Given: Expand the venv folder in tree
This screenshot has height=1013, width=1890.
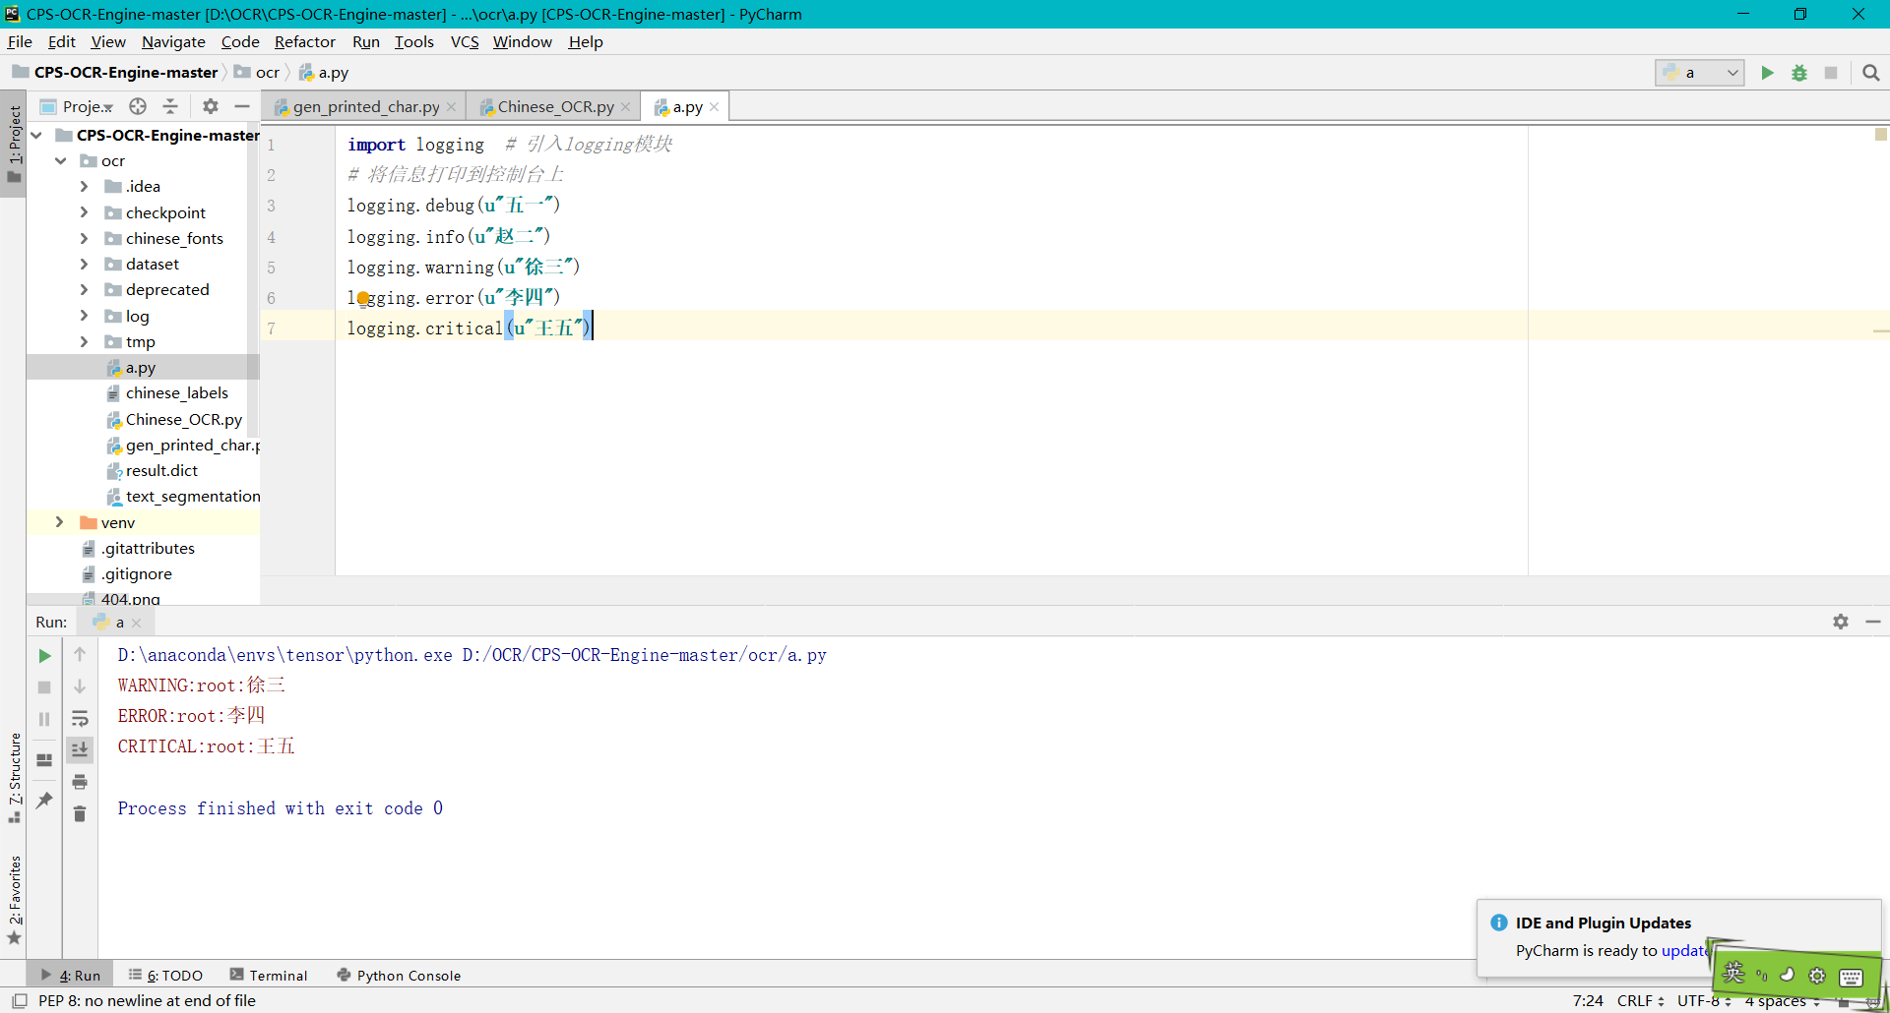Looking at the screenshot, I should 59,522.
